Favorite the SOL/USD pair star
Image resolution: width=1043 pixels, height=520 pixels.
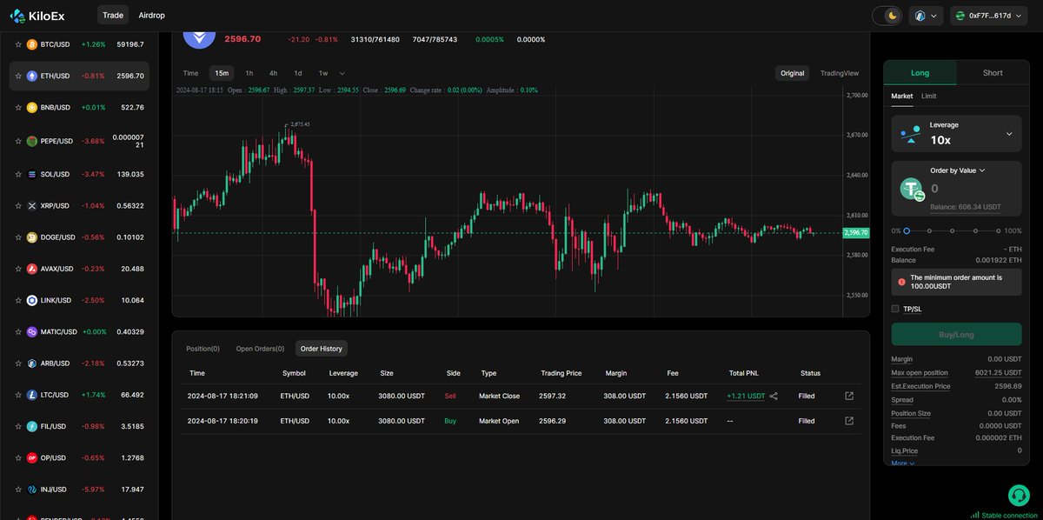pyautogui.click(x=18, y=175)
